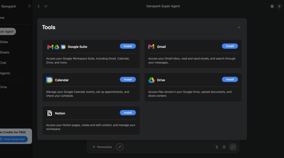Open Chat in the sidebar

click(x=3, y=63)
